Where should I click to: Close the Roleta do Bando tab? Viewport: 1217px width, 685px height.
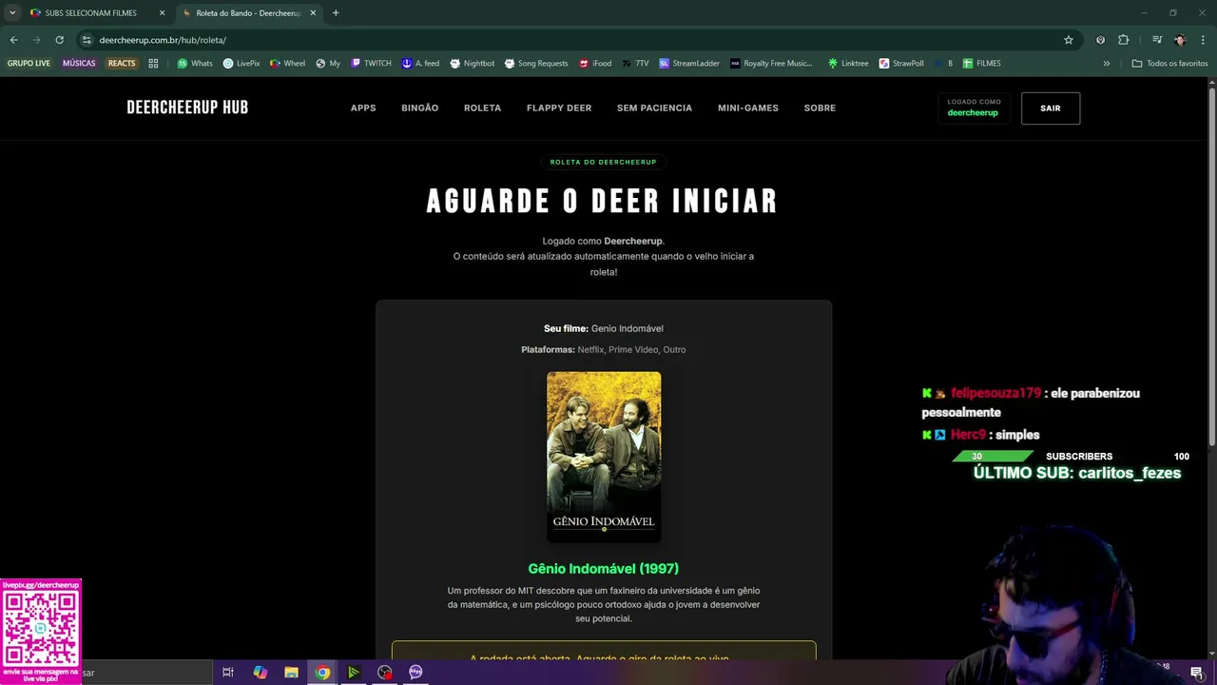coord(314,13)
